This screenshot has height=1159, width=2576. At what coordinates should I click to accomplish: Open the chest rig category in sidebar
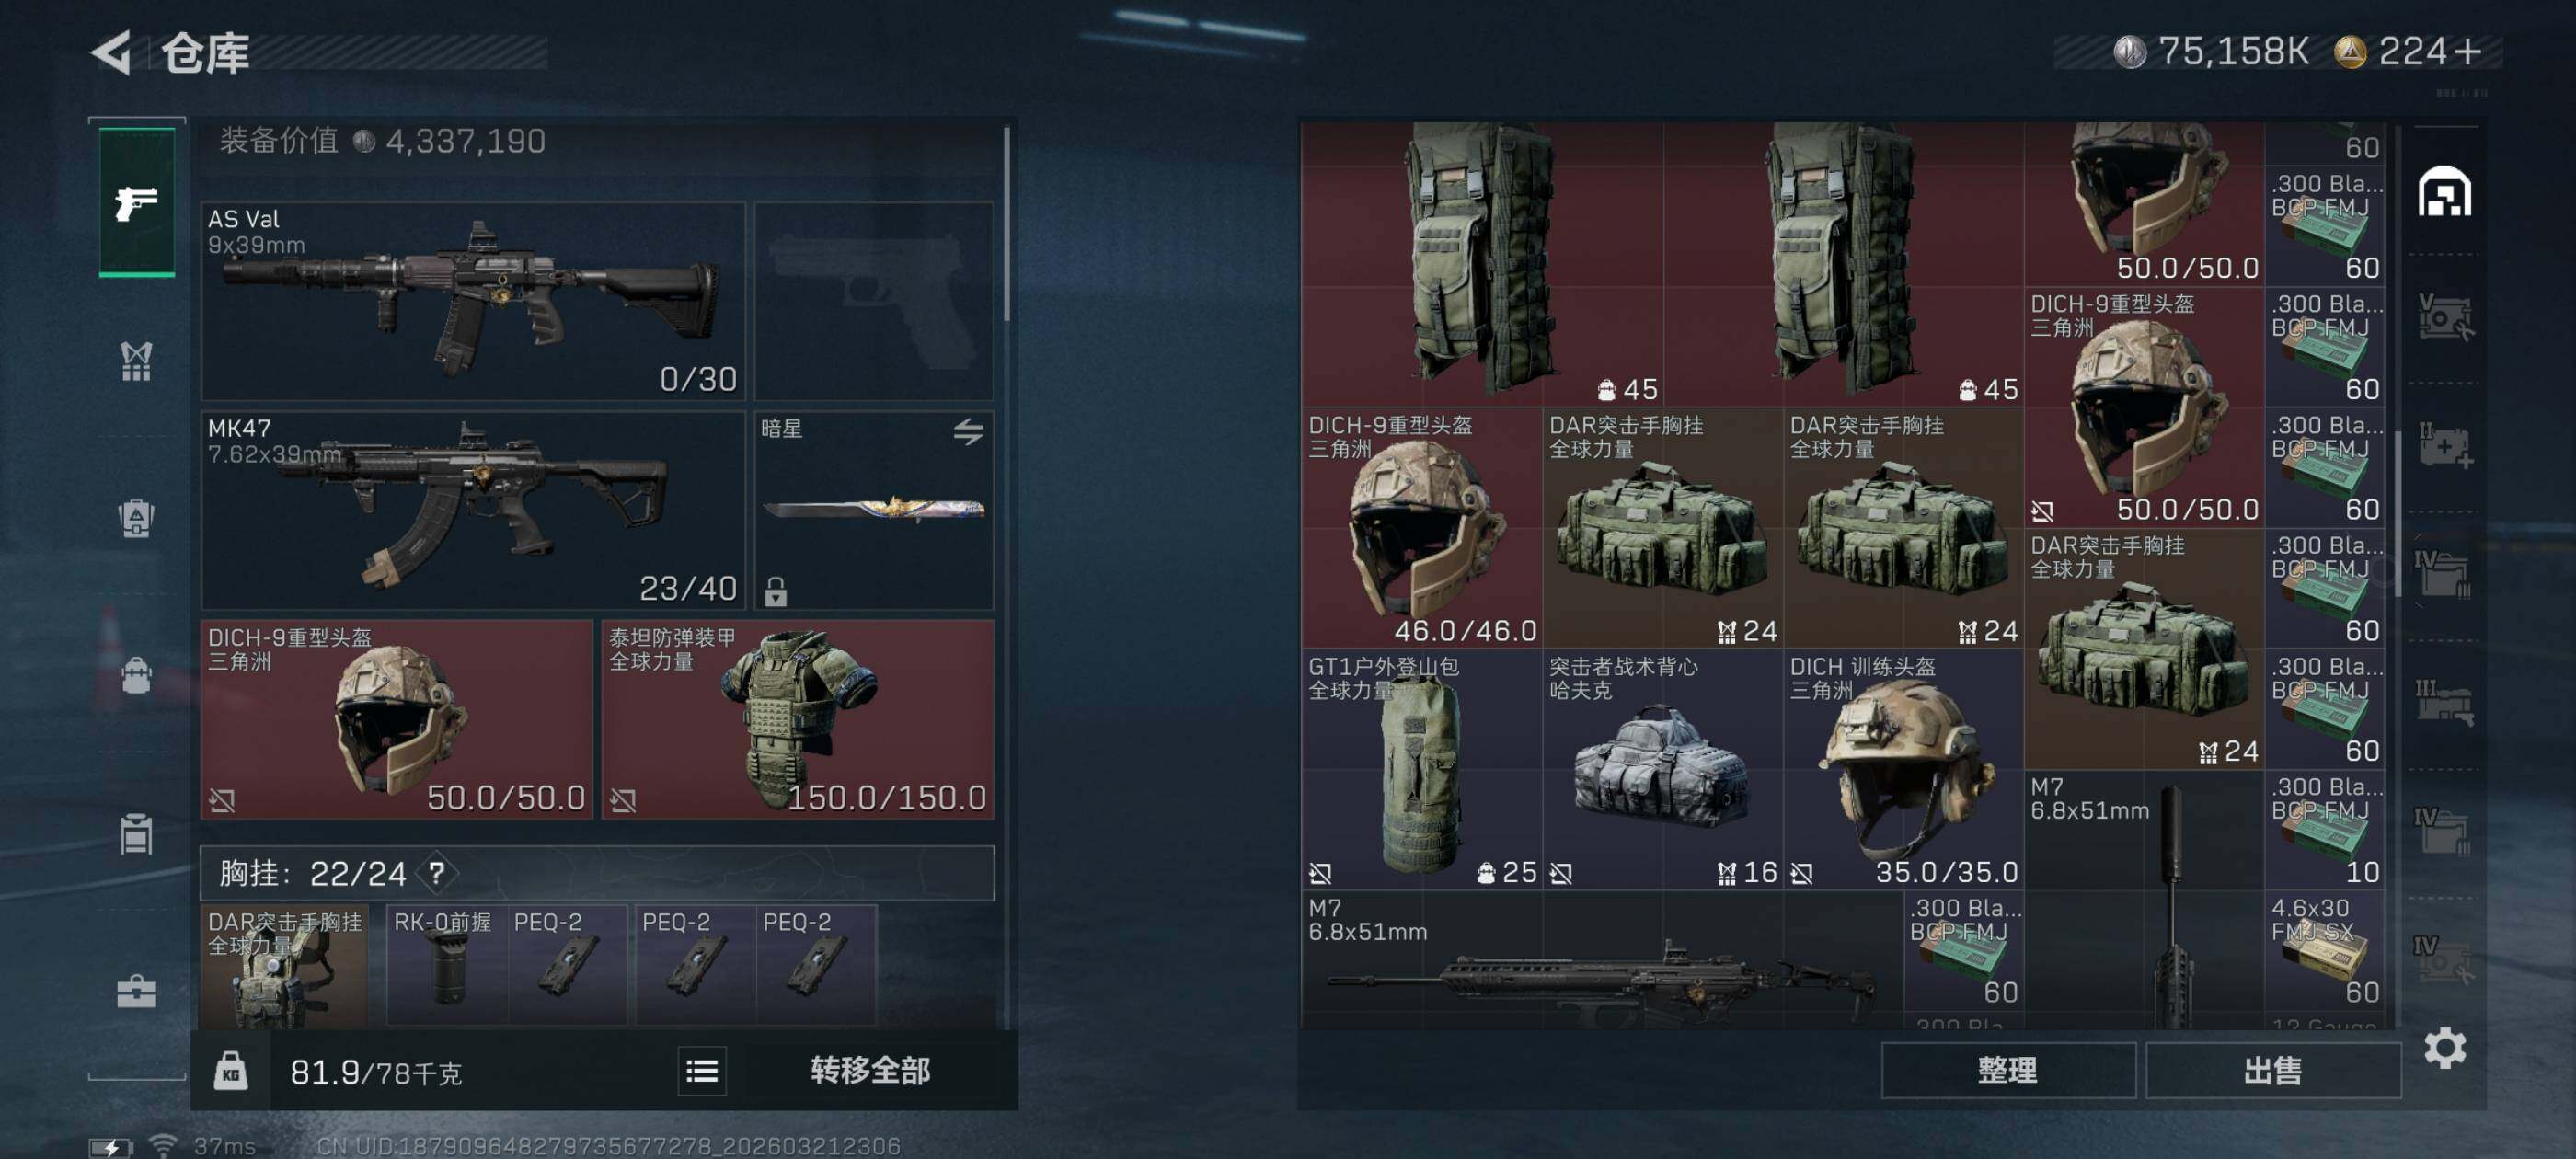(x=136, y=361)
